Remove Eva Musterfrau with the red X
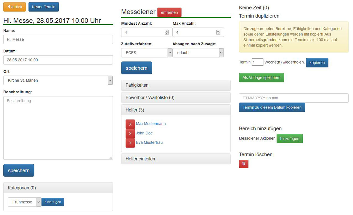353x215 pixels. click(130, 143)
